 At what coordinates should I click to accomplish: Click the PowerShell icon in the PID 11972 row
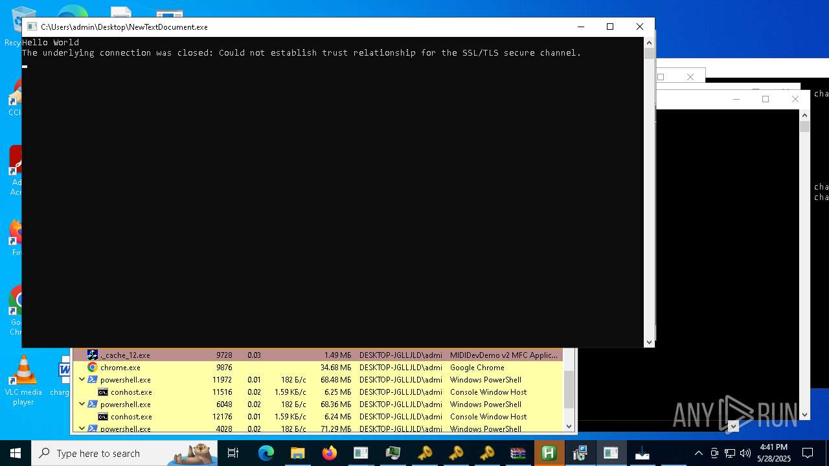(93, 379)
